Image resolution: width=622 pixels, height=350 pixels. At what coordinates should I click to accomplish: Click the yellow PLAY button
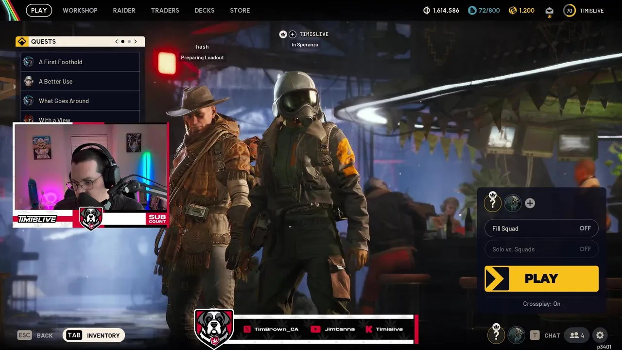pyautogui.click(x=541, y=279)
